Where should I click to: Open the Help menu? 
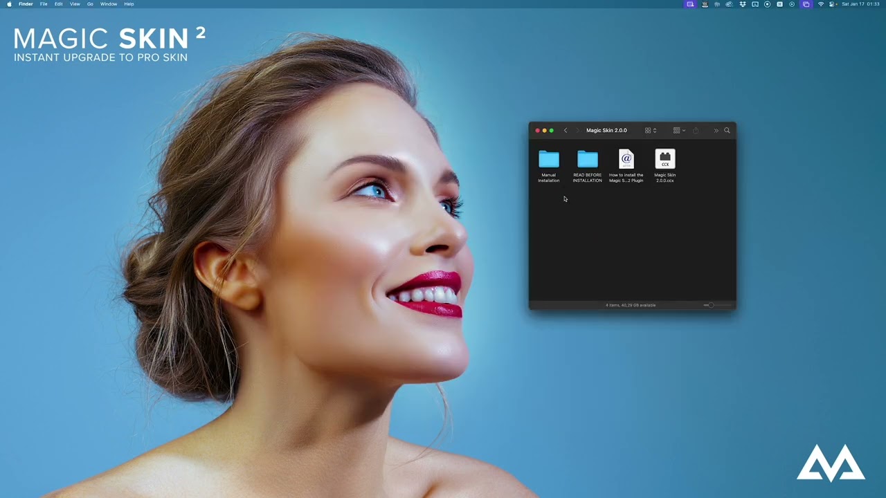pos(129,4)
